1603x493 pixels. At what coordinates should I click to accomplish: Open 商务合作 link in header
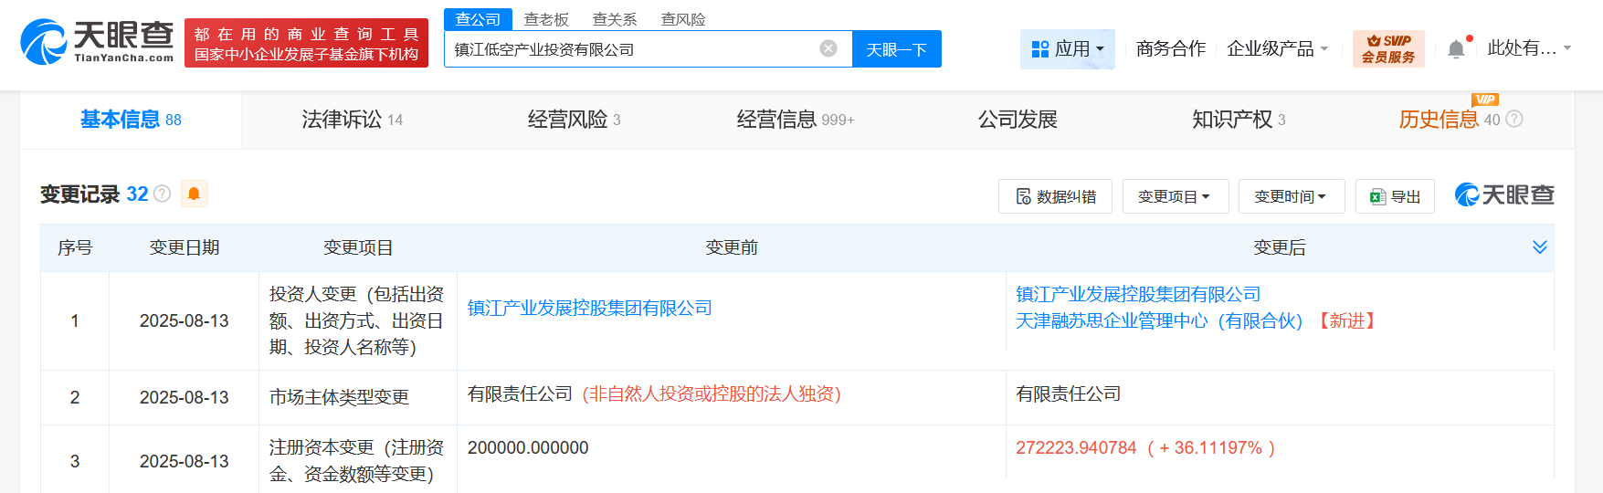tap(1171, 48)
